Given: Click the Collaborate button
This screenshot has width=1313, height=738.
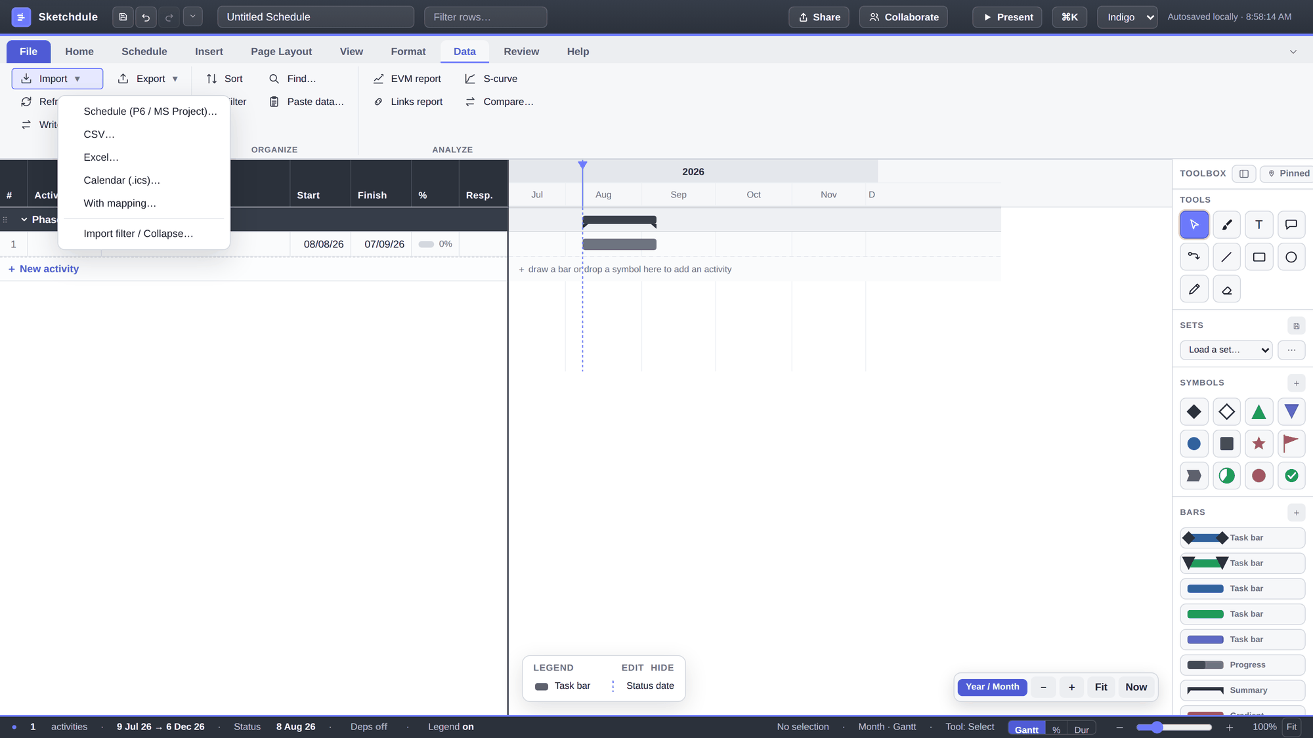Looking at the screenshot, I should point(903,17).
